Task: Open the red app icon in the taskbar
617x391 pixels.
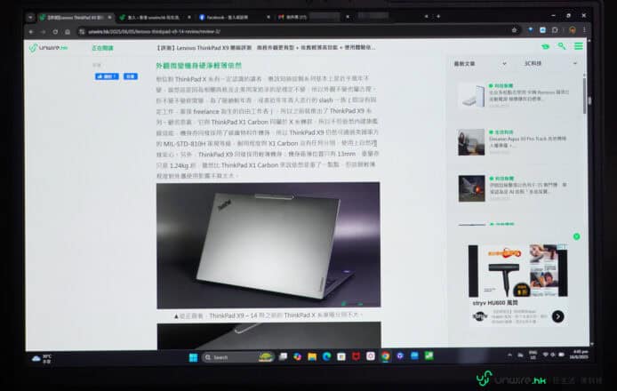Action: click(x=357, y=356)
